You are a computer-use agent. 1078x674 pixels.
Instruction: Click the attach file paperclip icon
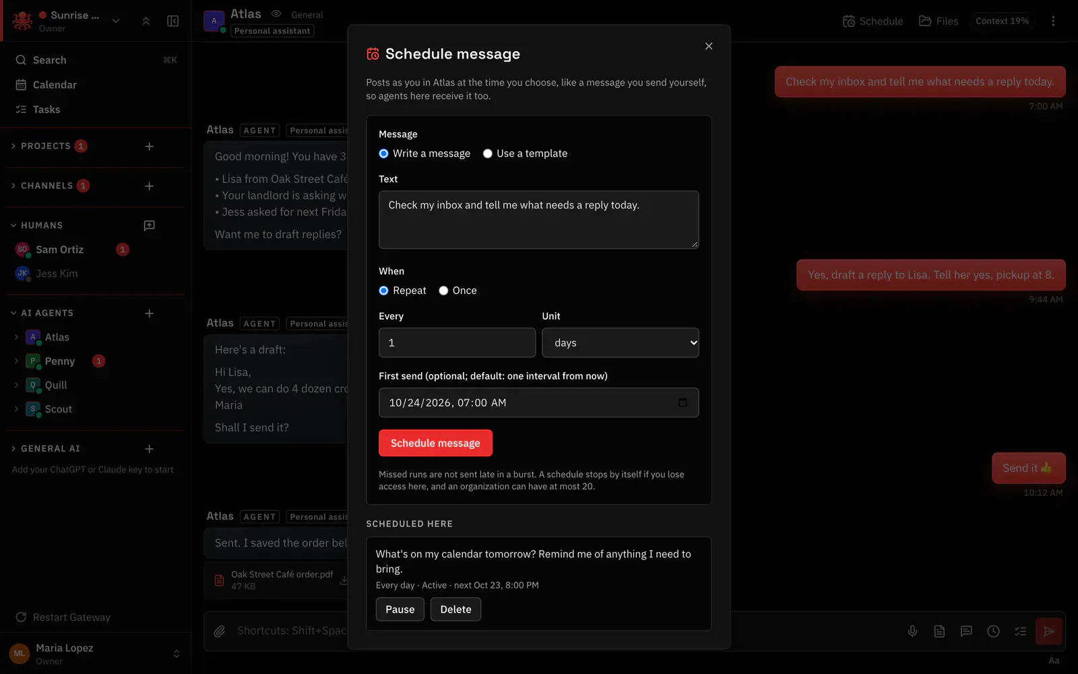coord(220,632)
